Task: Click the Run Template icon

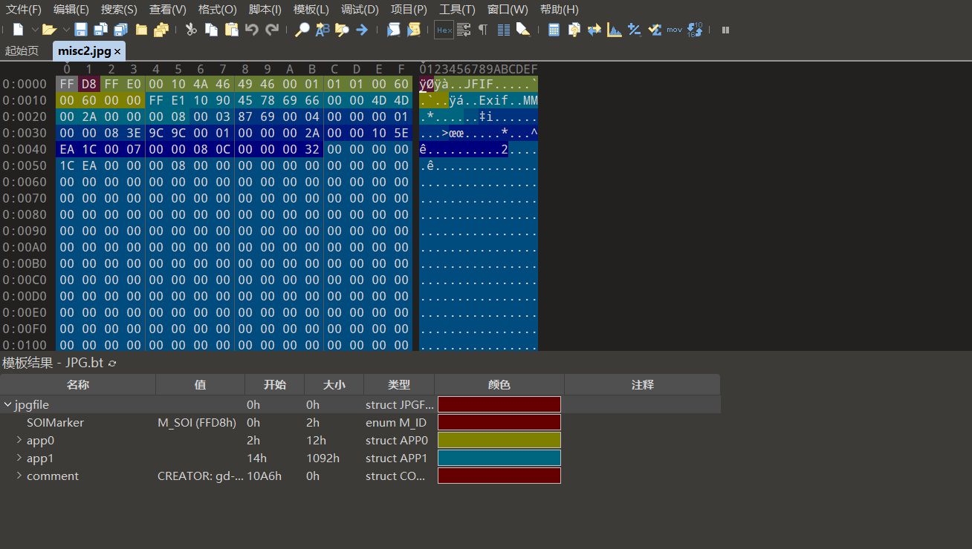Action: coord(414,30)
